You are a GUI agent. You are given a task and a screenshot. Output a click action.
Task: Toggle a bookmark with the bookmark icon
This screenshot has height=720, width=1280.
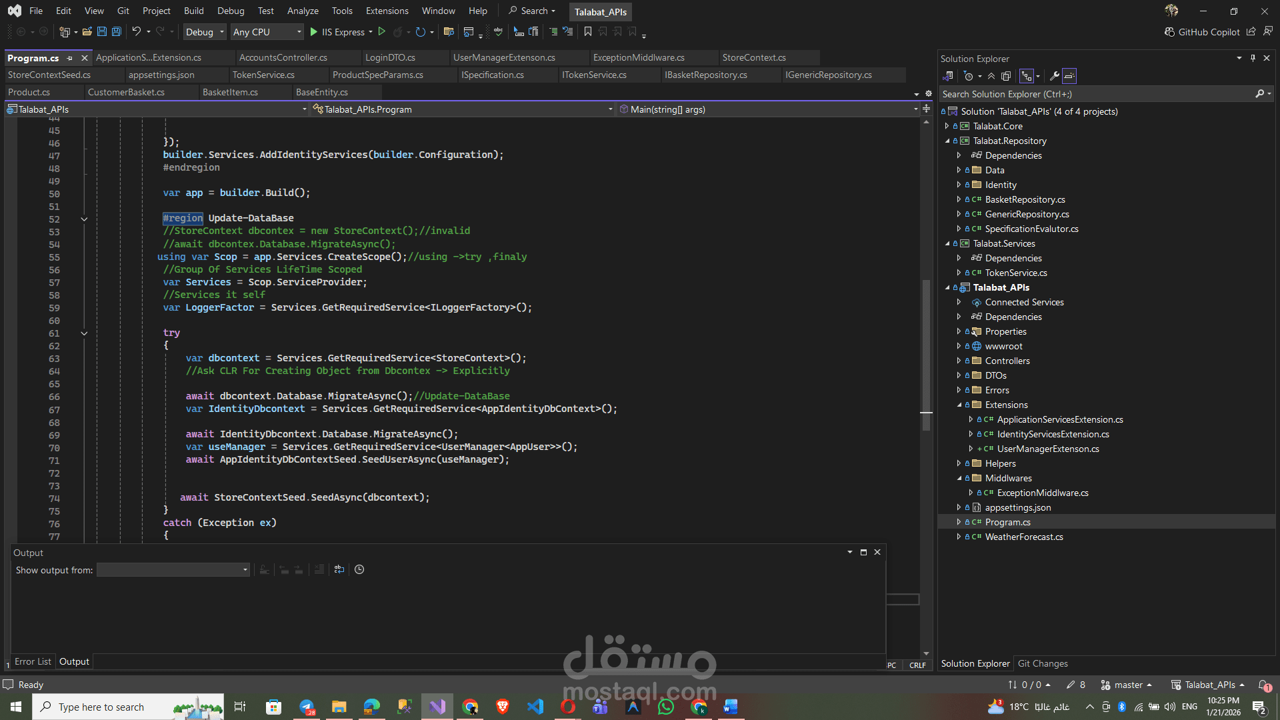[x=587, y=31]
